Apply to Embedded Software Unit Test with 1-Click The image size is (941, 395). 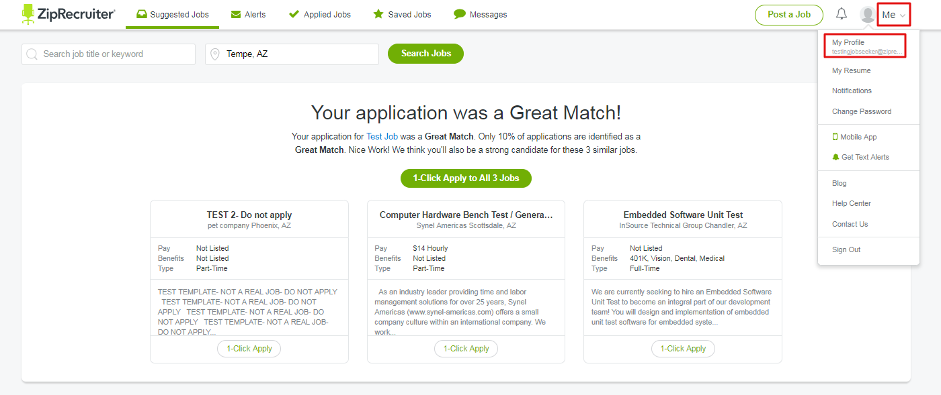pos(683,349)
